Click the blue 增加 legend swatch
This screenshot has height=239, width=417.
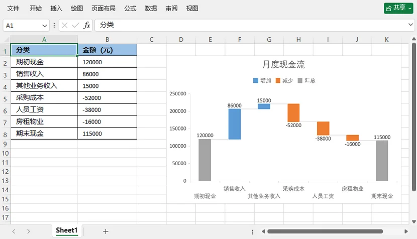point(256,80)
